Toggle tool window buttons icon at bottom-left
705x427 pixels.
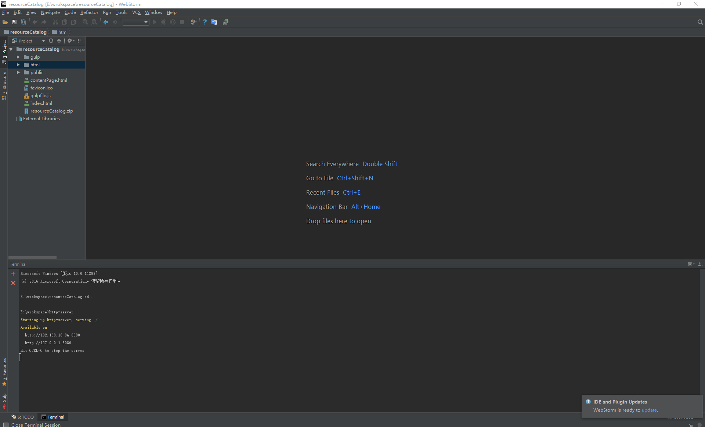click(x=6, y=424)
